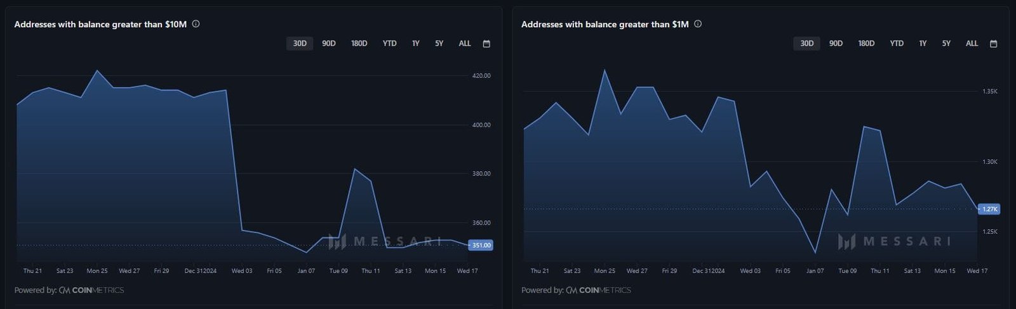Image resolution: width=1016 pixels, height=309 pixels.
Task: Click 'Wed 17' date in $1M chart
Action: tap(977, 271)
